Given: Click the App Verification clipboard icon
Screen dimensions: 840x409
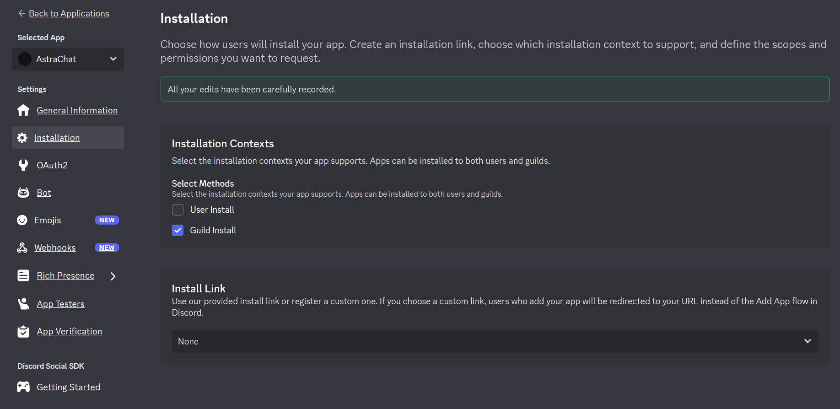Looking at the screenshot, I should tap(23, 331).
